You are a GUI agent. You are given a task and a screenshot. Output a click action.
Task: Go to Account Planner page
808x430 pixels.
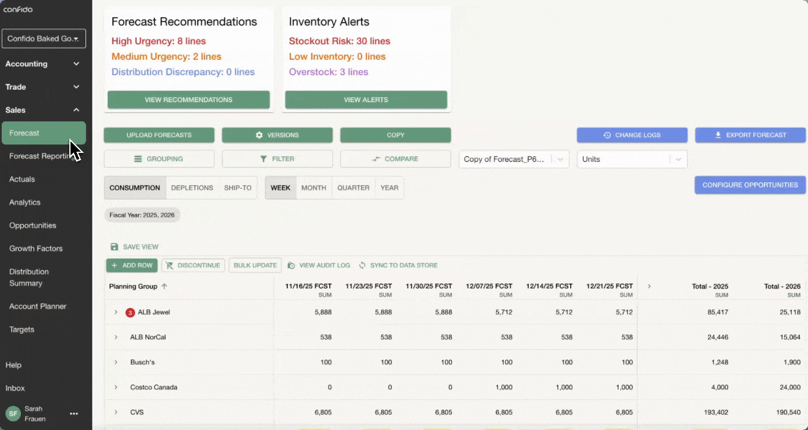(x=38, y=306)
